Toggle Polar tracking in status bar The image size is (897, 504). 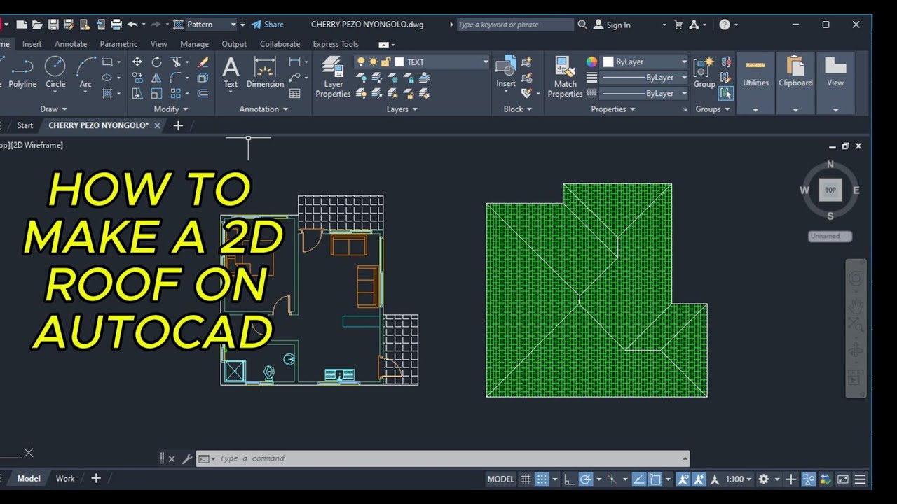(x=585, y=479)
